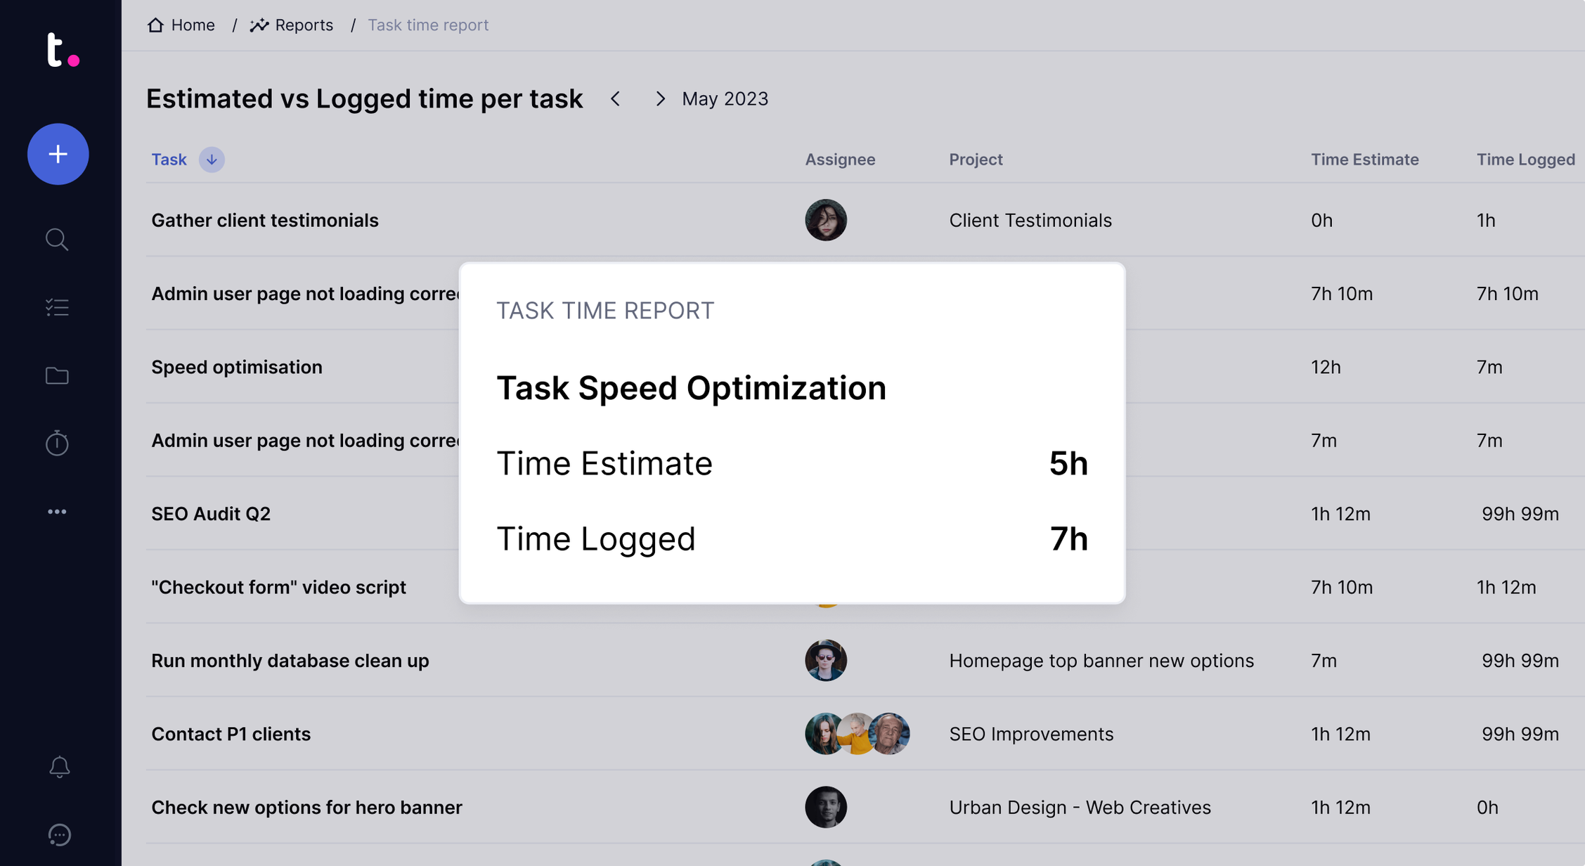Select the Task Speed Optimization popup title
The height and width of the screenshot is (866, 1585).
[692, 387]
